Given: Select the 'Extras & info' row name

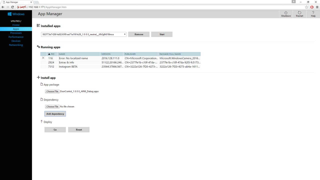Looking at the screenshot, I should tap(66, 62).
